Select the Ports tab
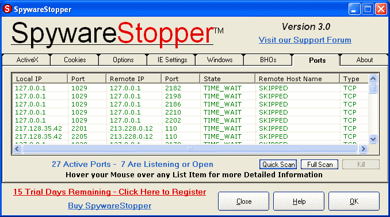 [316, 60]
